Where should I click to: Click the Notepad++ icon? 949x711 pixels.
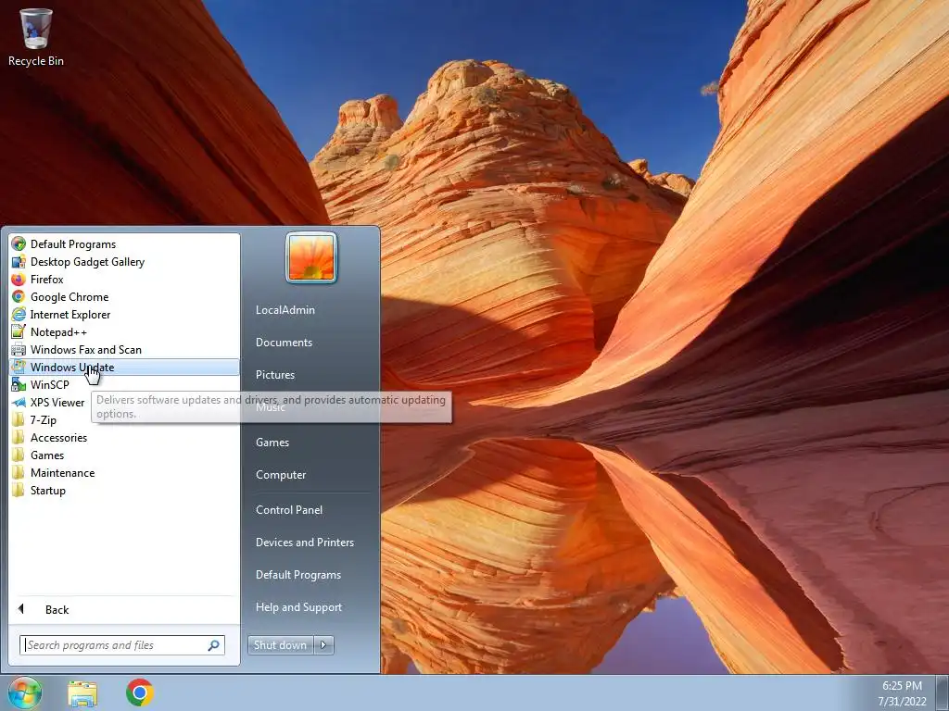19,332
